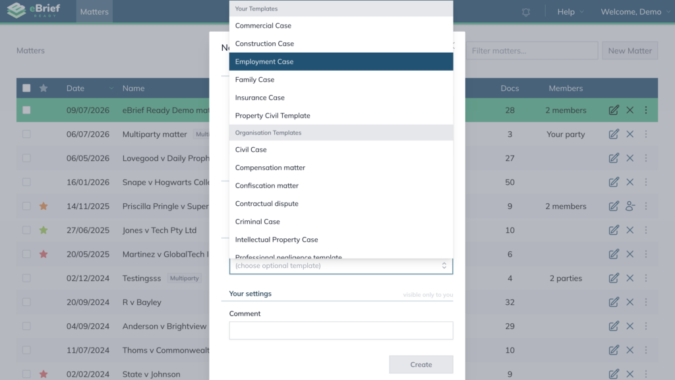Screen dimensions: 675x380
Task: Click the choose optional template combo box
Action: click(341, 266)
